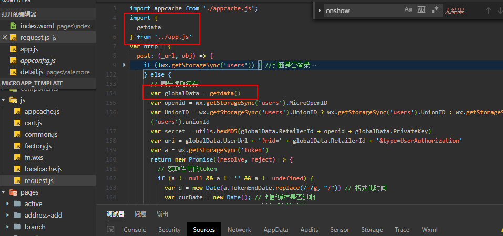
Task: Click the common.js file icon
Action: click(x=18, y=135)
